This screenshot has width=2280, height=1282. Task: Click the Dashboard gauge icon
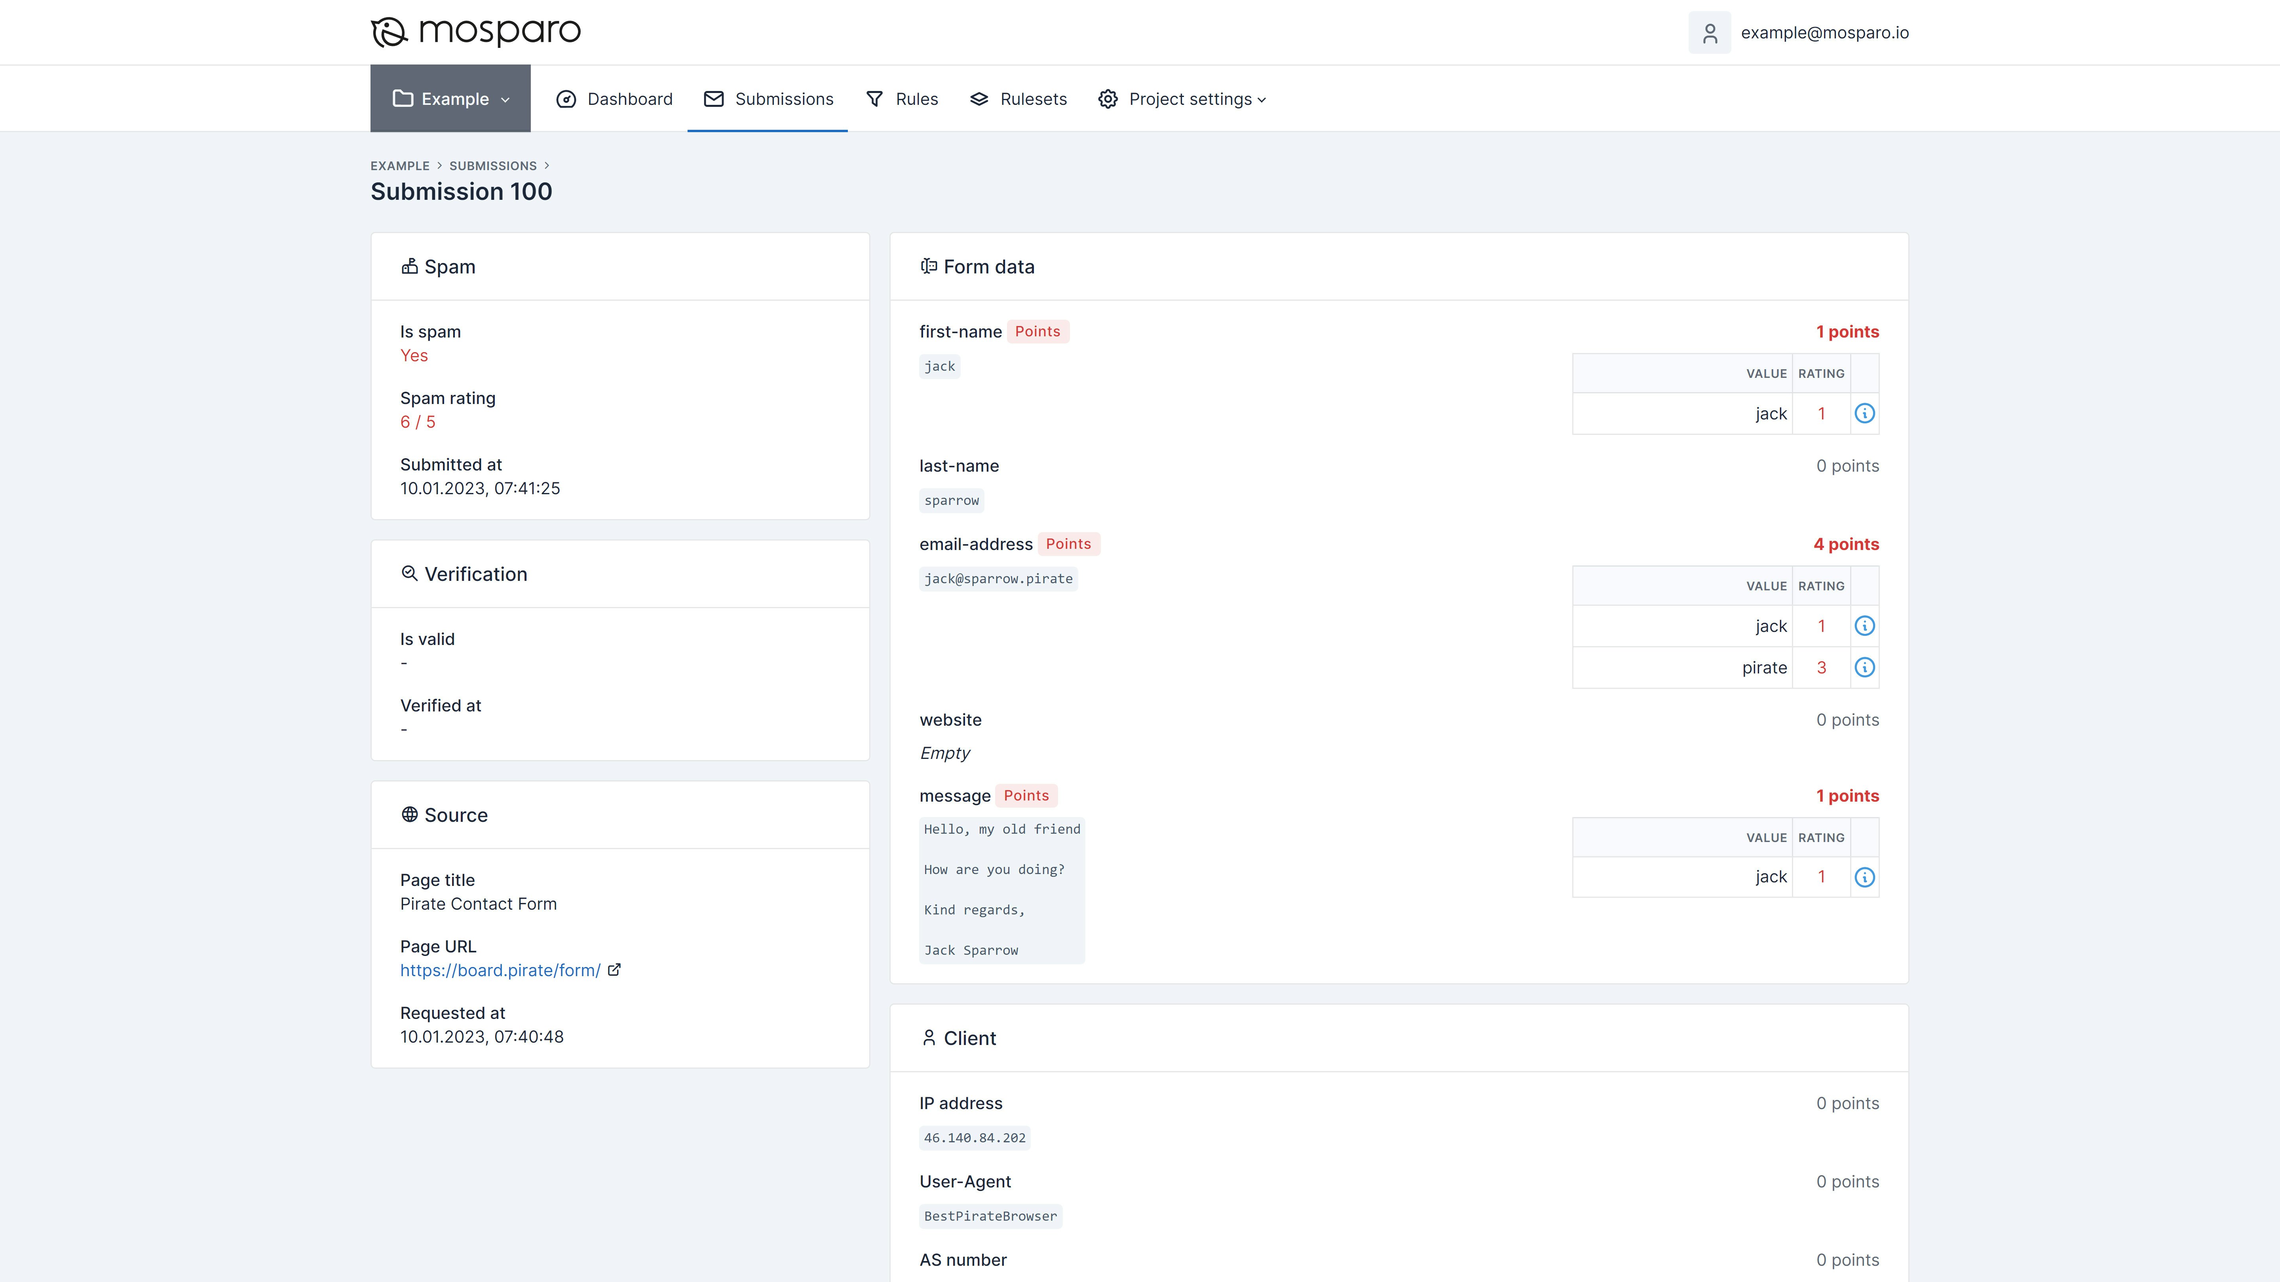point(566,99)
